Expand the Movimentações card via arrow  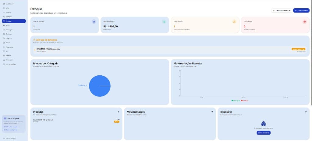click(212, 112)
